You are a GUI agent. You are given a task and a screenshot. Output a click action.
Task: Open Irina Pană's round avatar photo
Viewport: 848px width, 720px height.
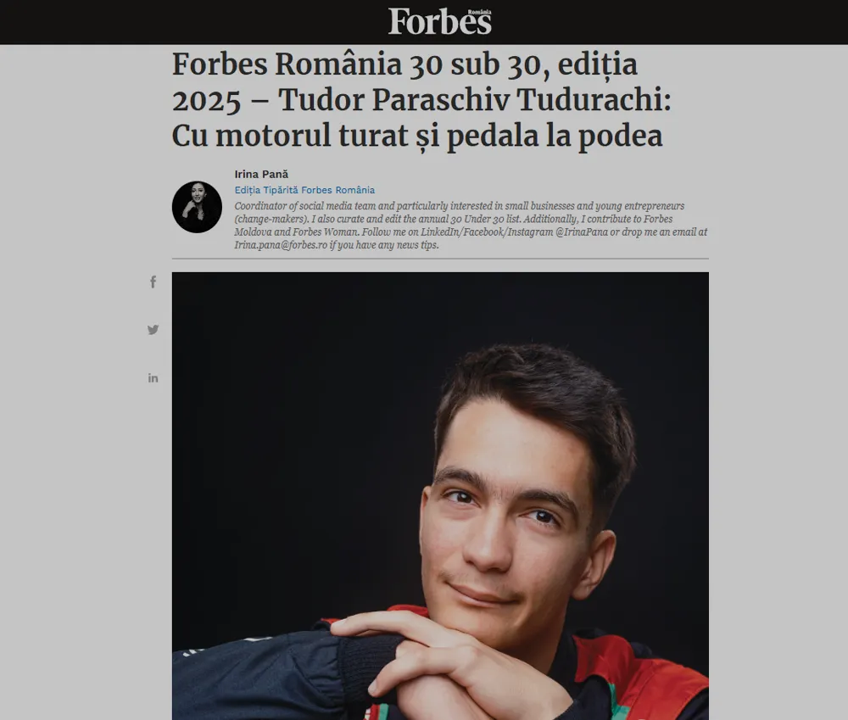coord(197,207)
